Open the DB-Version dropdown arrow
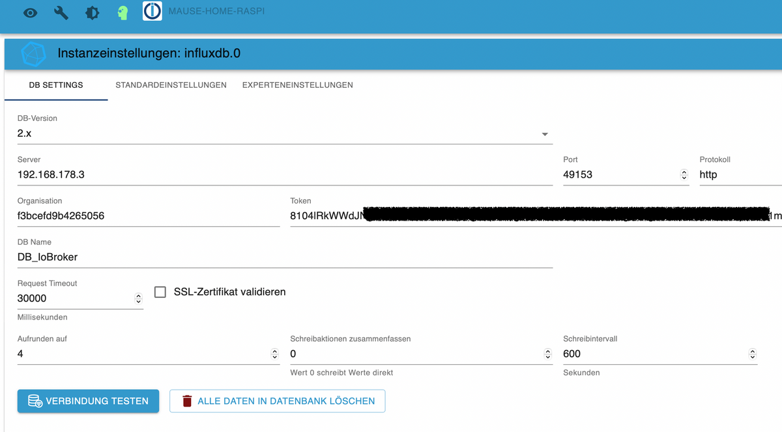 click(545, 135)
